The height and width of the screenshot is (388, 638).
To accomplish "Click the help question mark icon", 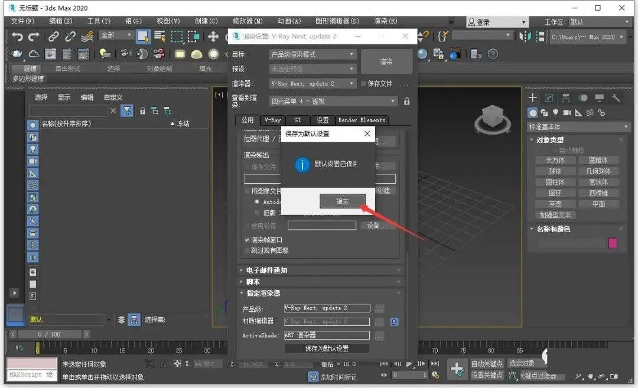I will point(493,54).
